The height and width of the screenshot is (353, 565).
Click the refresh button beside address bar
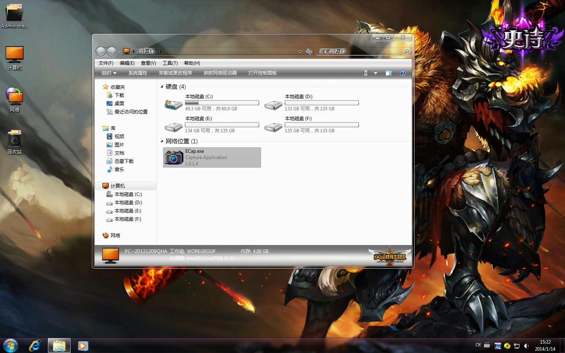click(309, 51)
